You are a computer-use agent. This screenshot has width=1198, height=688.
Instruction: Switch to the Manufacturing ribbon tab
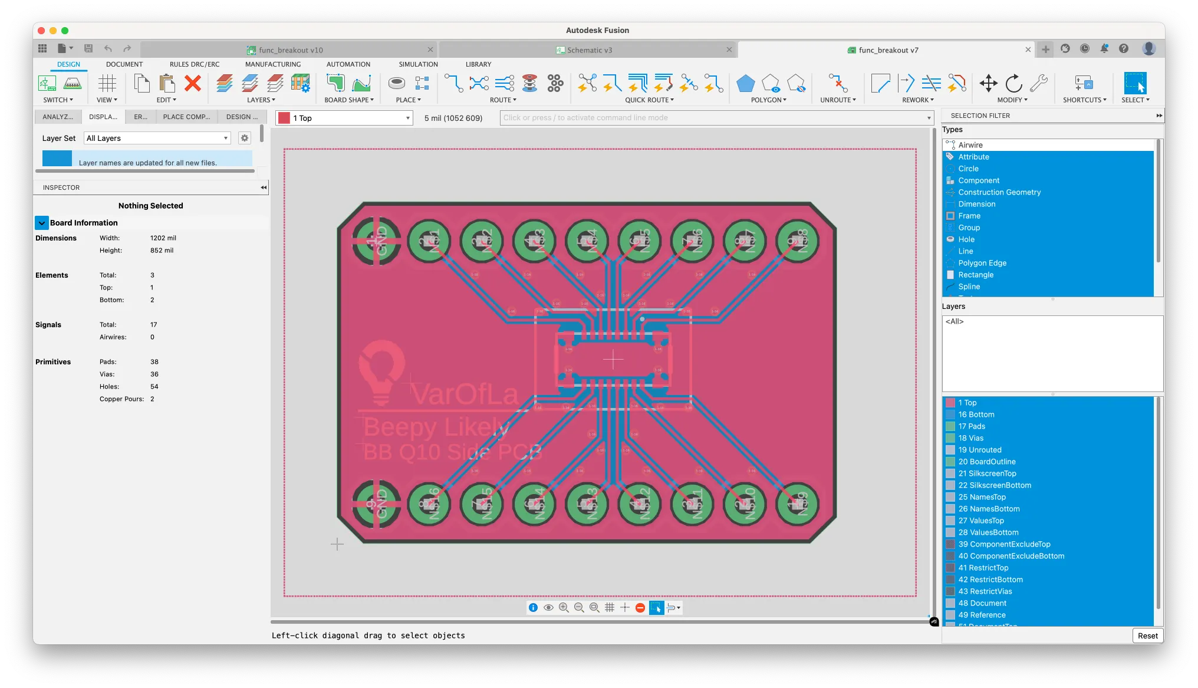[x=272, y=64]
